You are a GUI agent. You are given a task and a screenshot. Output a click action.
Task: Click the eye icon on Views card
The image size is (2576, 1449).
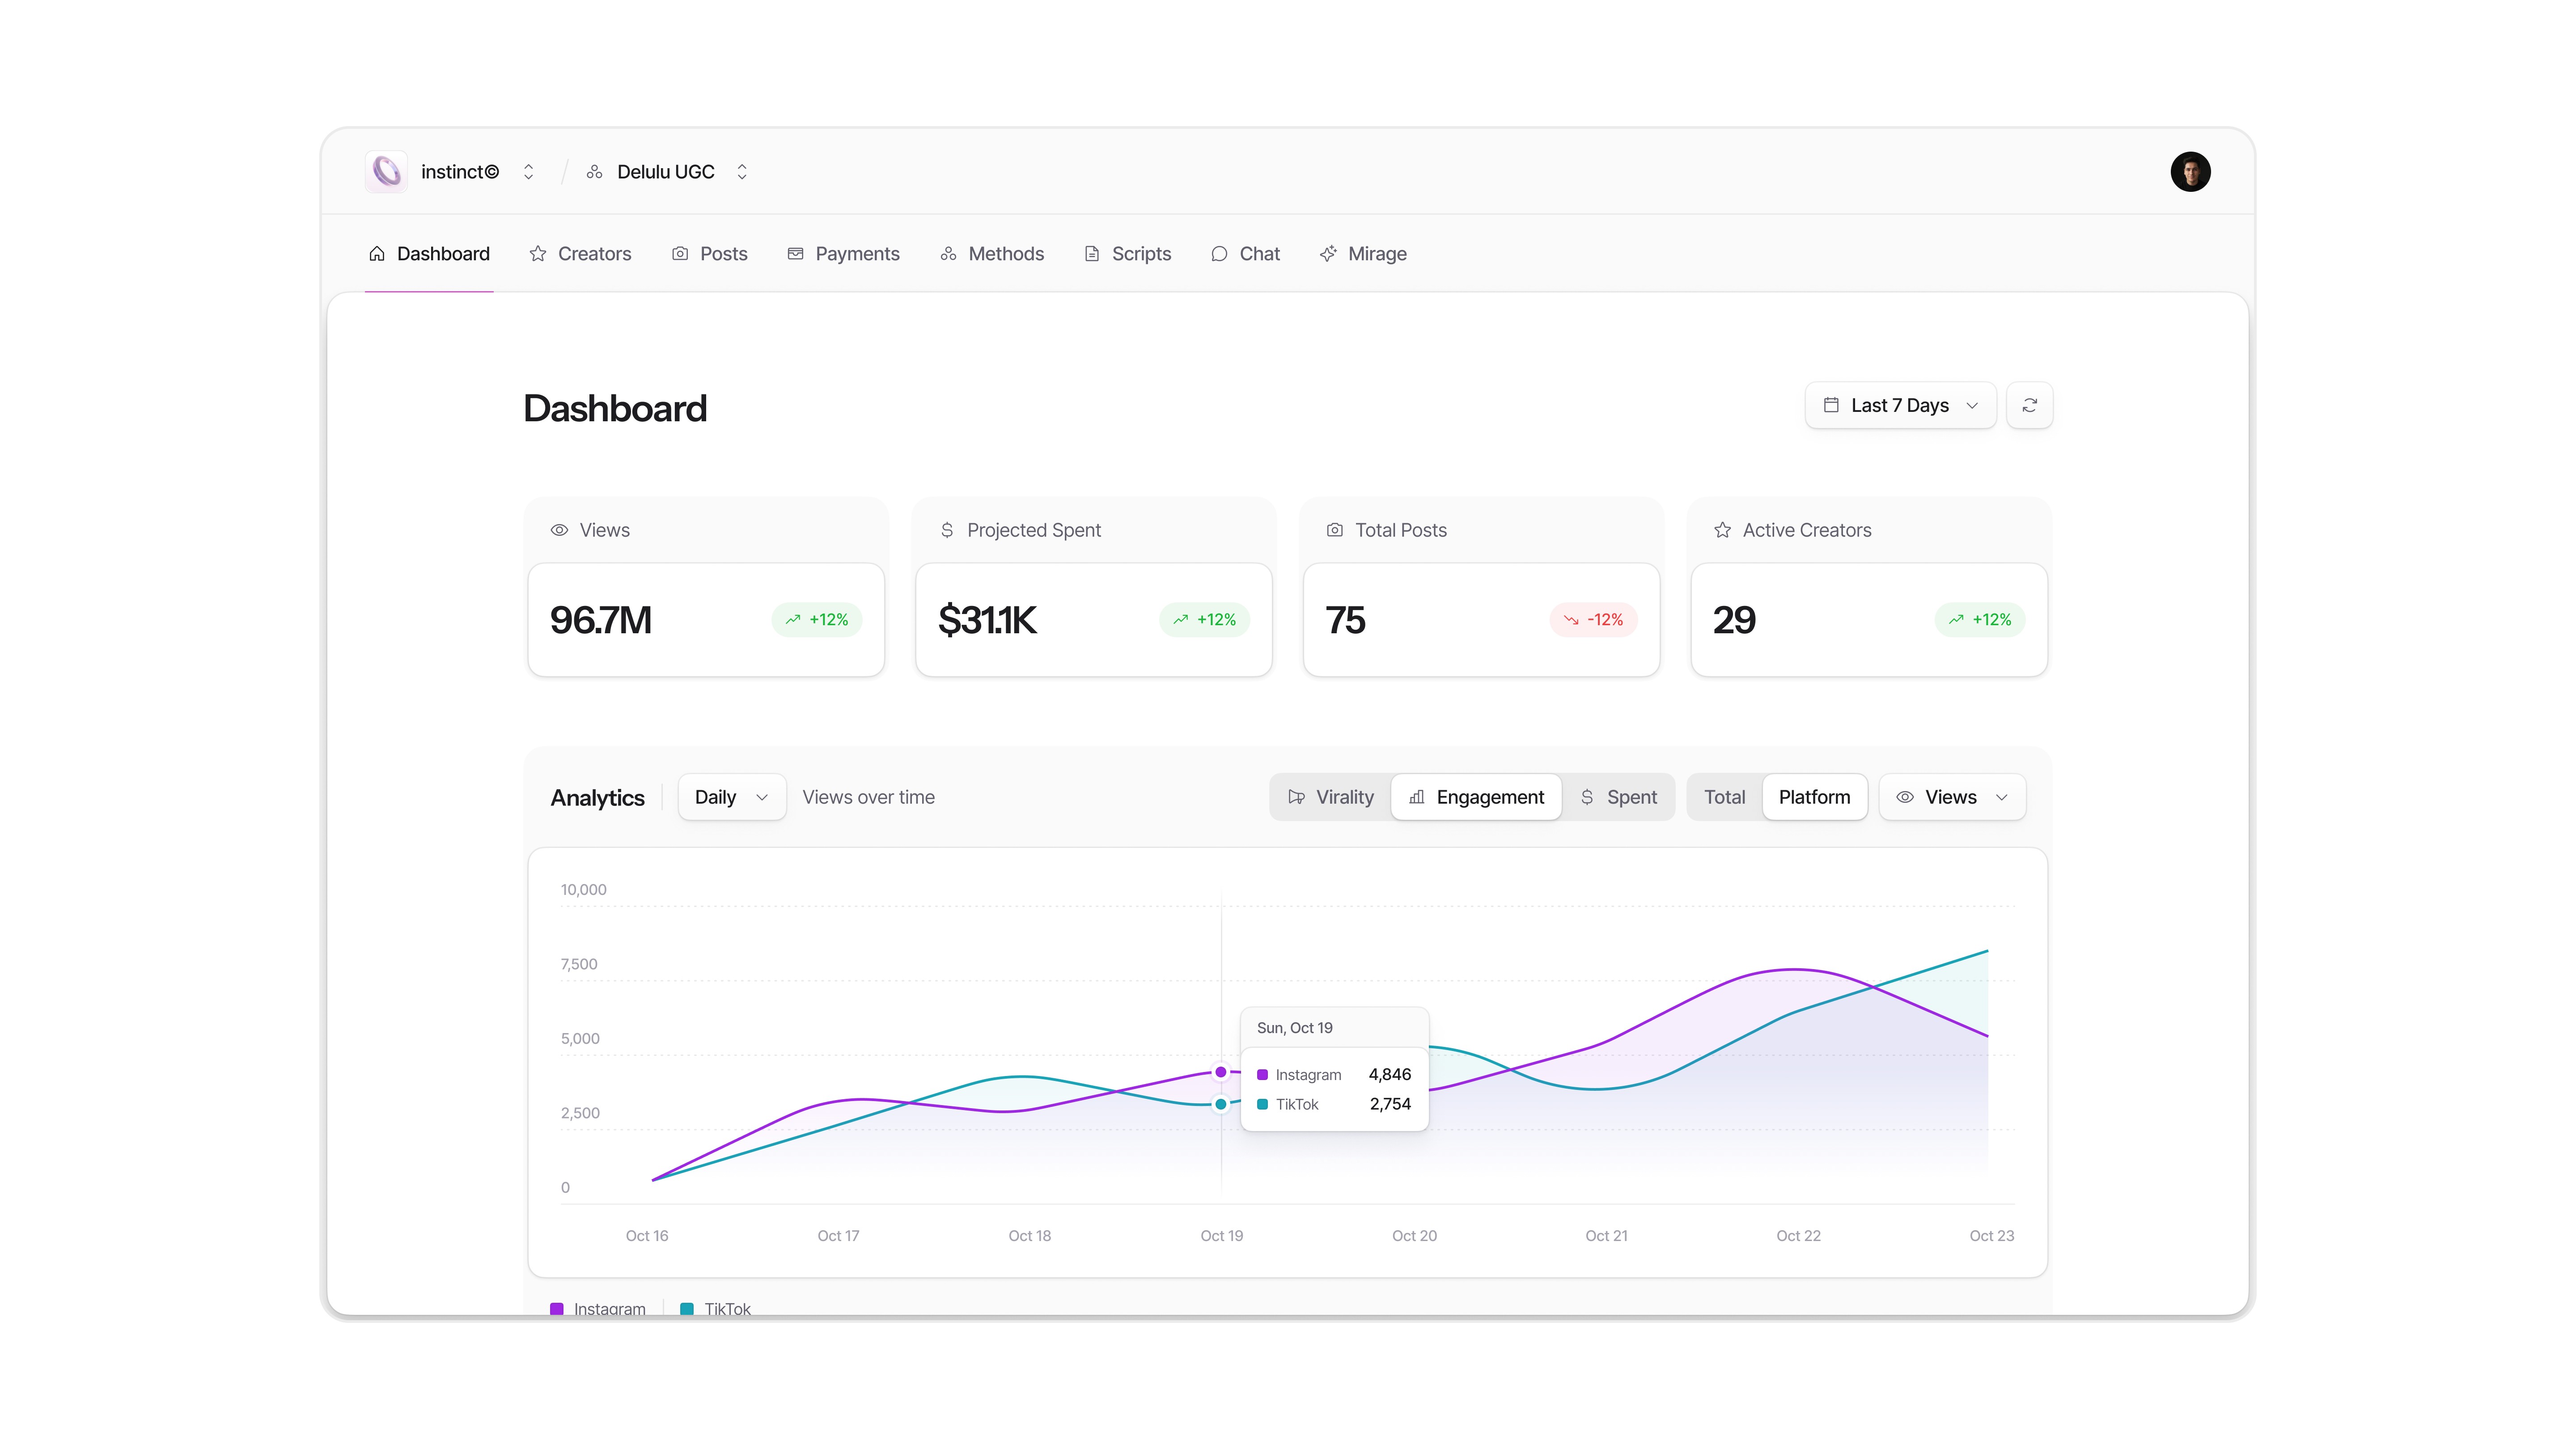click(x=559, y=530)
